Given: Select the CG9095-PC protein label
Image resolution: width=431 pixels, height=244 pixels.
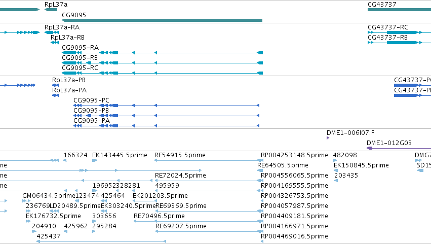Looking at the screenshot, I should click(91, 100).
